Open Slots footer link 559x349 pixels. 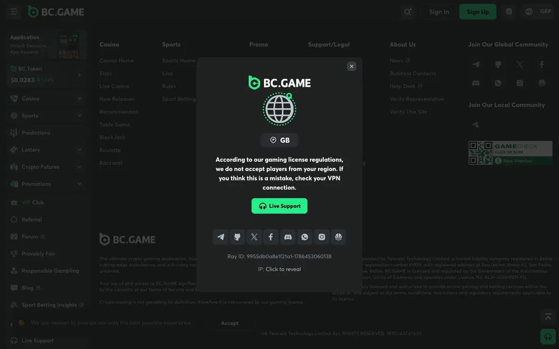click(105, 74)
